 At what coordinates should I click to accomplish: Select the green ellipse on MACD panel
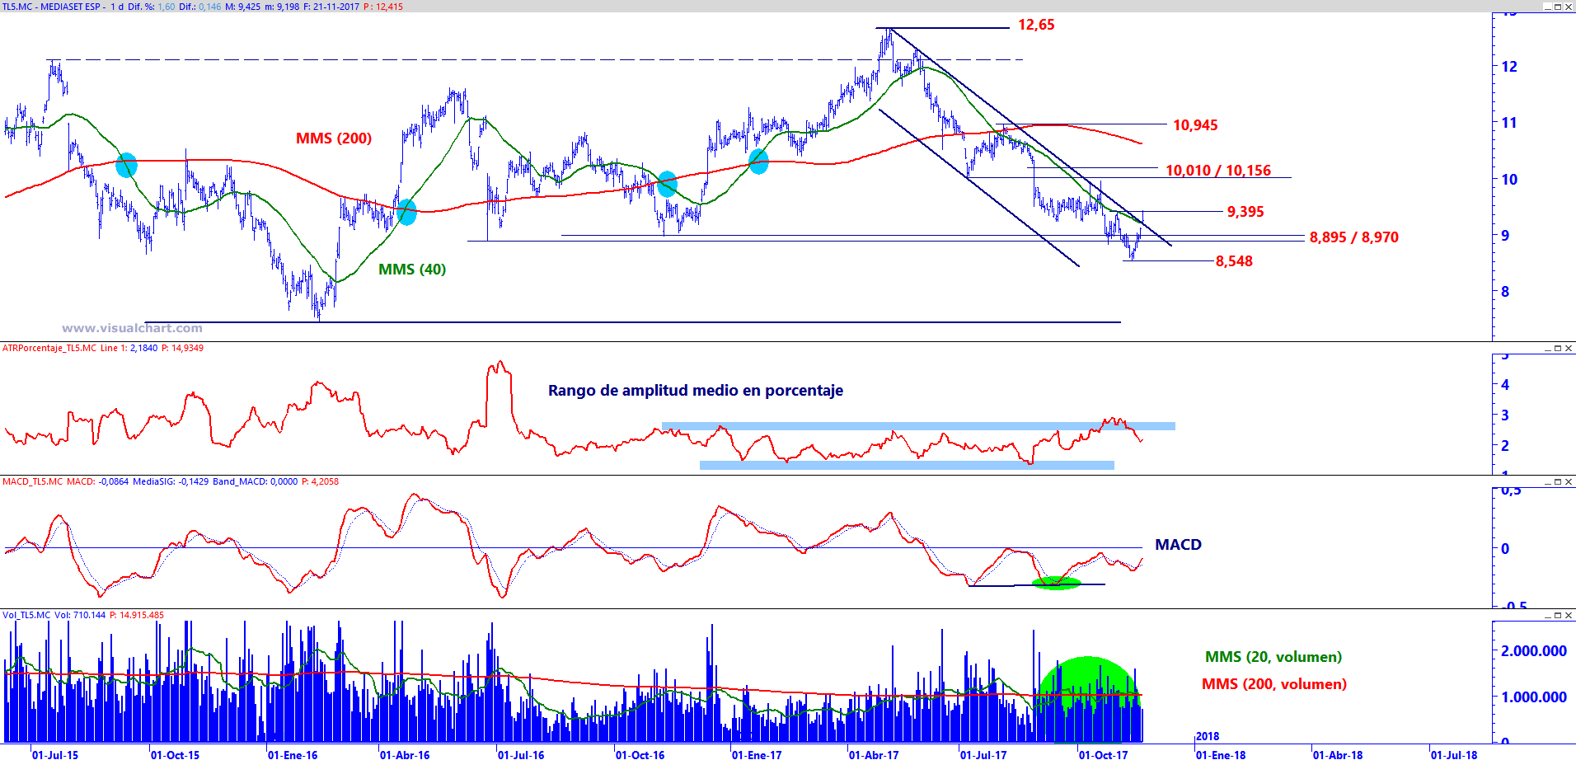(1056, 584)
